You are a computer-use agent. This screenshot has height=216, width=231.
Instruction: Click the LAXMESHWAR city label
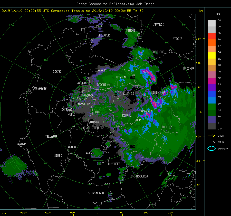(91, 128)
